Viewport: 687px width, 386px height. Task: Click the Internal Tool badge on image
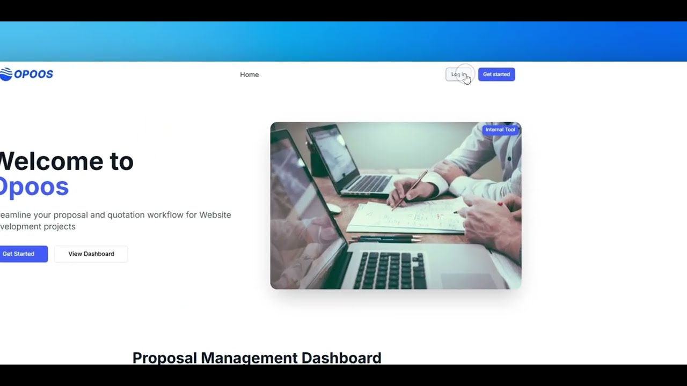click(x=500, y=130)
